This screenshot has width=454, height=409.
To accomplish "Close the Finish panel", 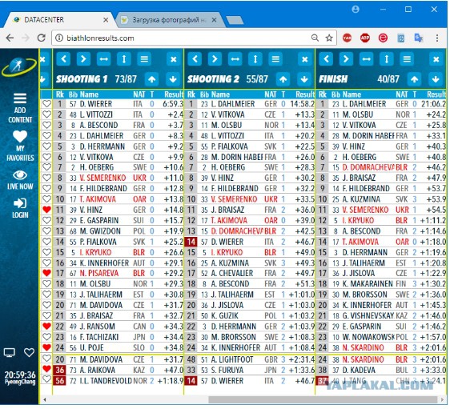I will pos(436,59).
